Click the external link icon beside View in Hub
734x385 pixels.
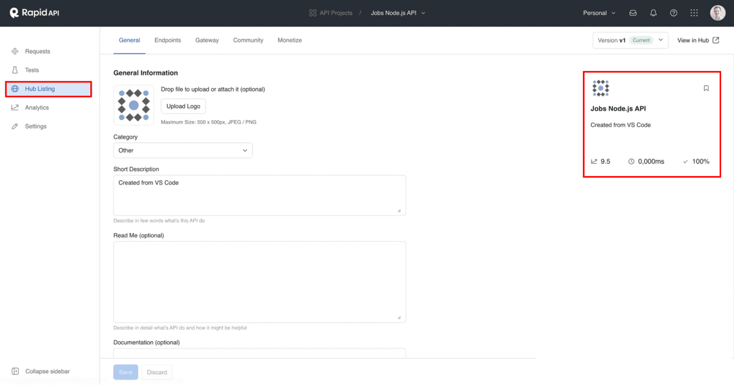716,40
